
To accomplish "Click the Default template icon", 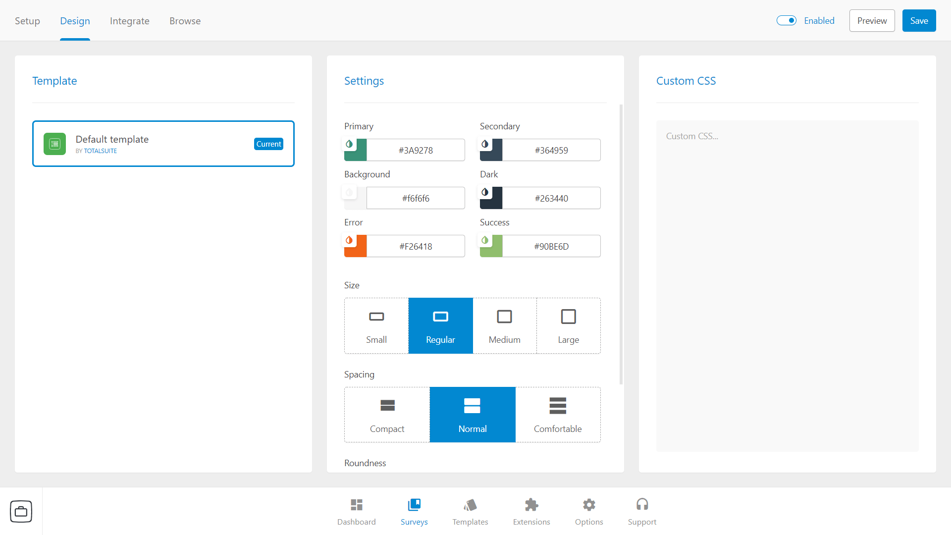I will 55,144.
